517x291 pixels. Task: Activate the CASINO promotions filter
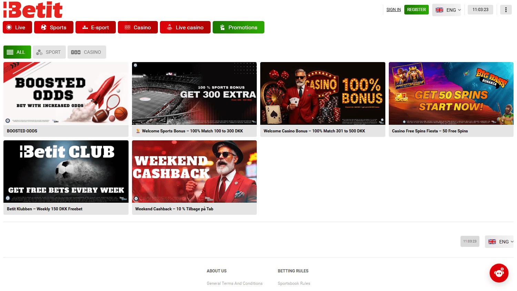[x=87, y=52]
